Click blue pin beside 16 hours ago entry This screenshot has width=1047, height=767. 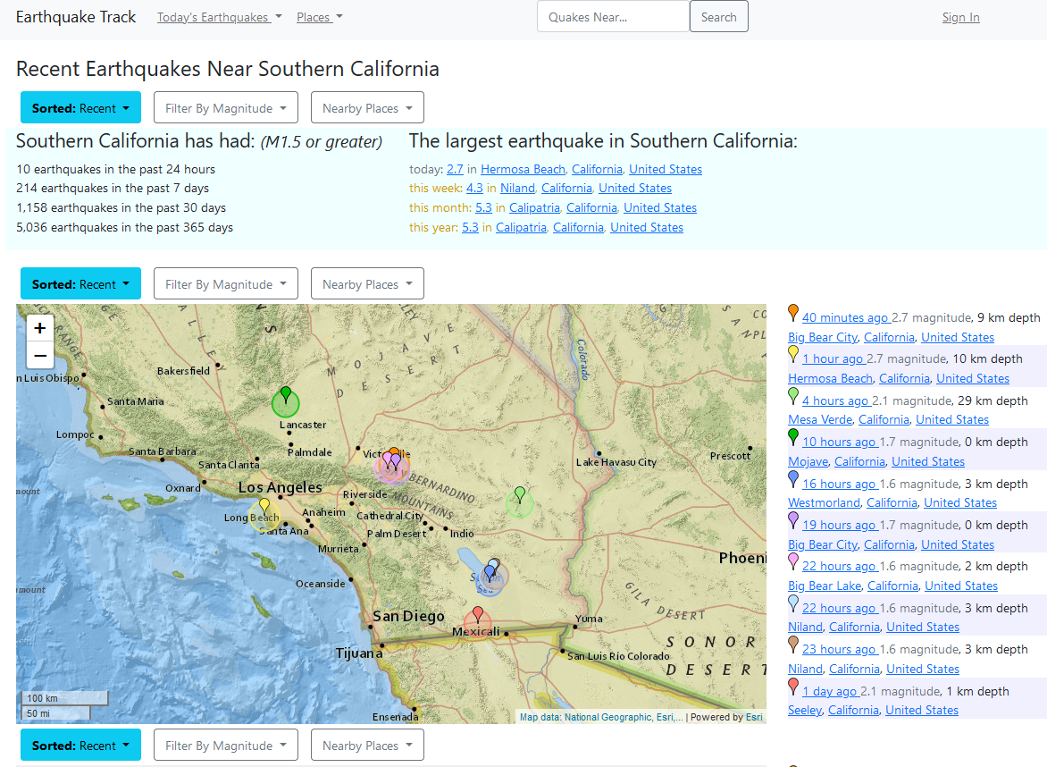click(x=793, y=478)
